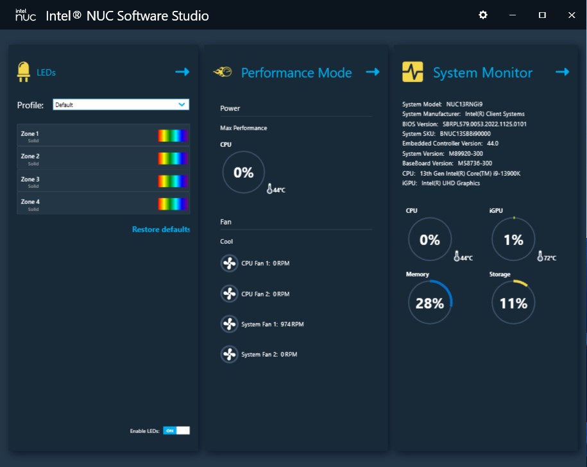This screenshot has width=587, height=467.
Task: Click the iGPU Intel UHD Graphics line
Action: point(441,183)
